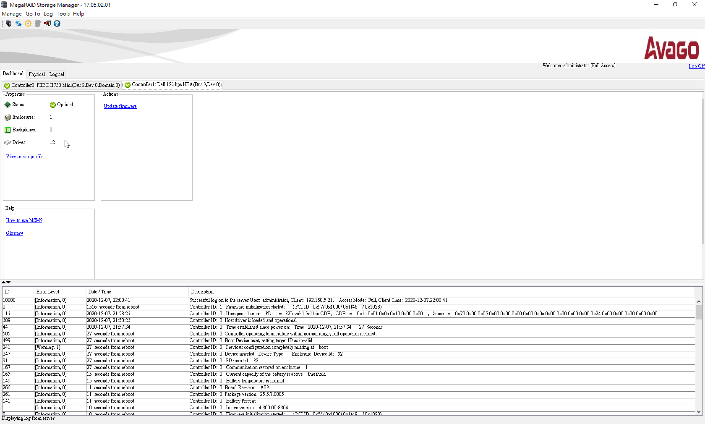Screen dimensions: 705x424
Task: Switch to Controller1 Dell 12Gbps HBA tab
Action: point(172,85)
